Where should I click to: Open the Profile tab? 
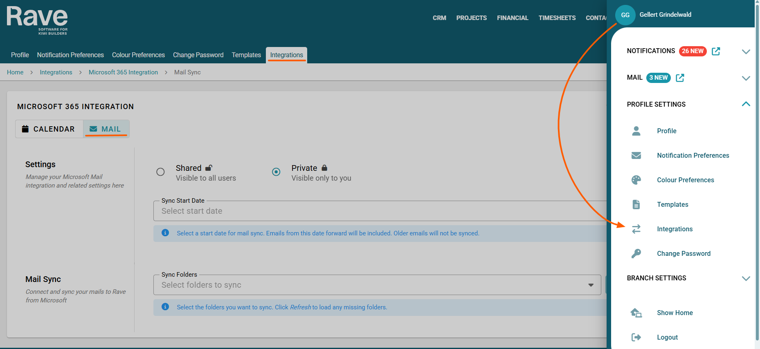click(x=20, y=55)
